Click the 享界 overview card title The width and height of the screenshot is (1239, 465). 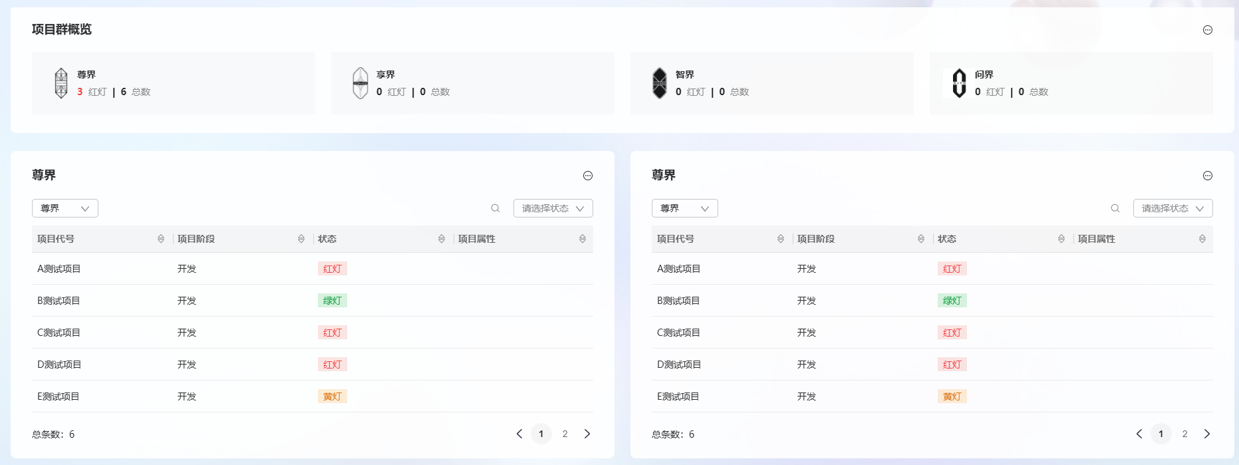(x=386, y=75)
